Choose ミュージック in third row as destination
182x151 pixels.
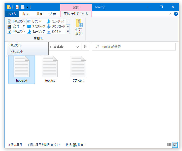coord(36,32)
